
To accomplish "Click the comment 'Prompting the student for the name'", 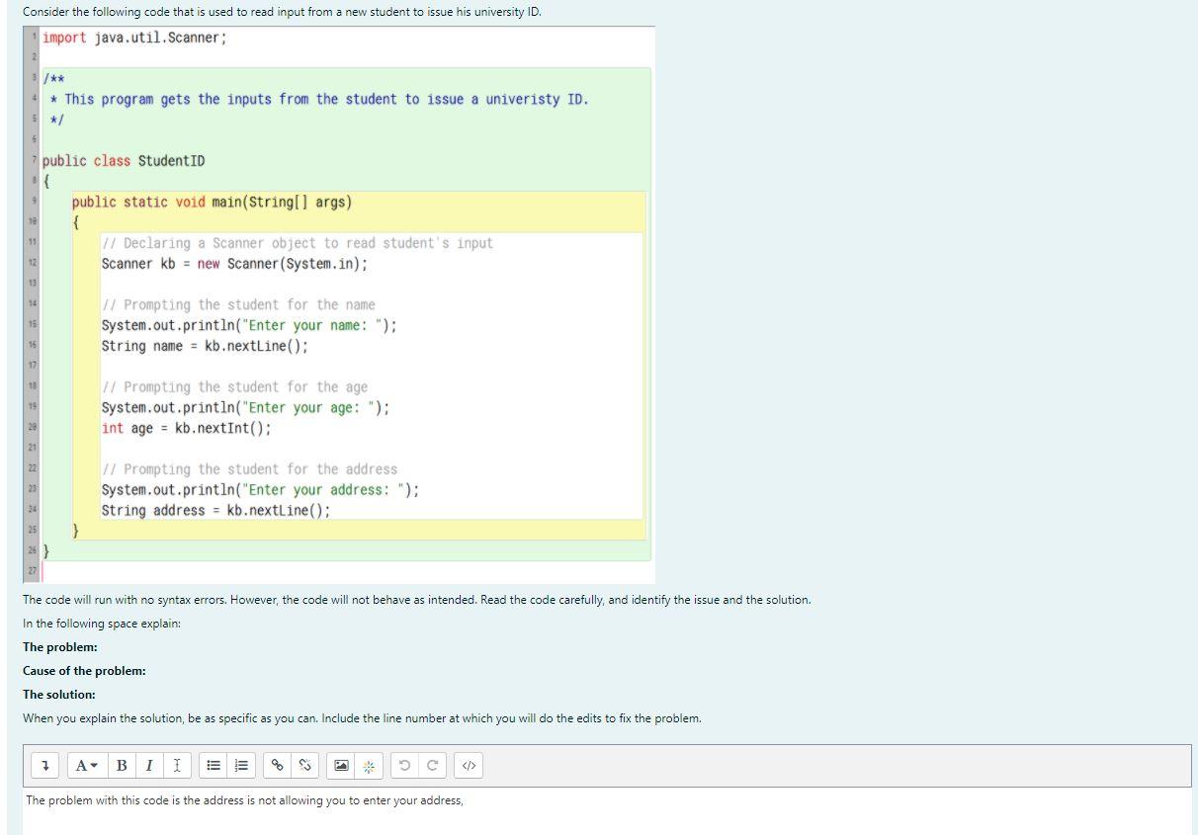I will tap(238, 305).
